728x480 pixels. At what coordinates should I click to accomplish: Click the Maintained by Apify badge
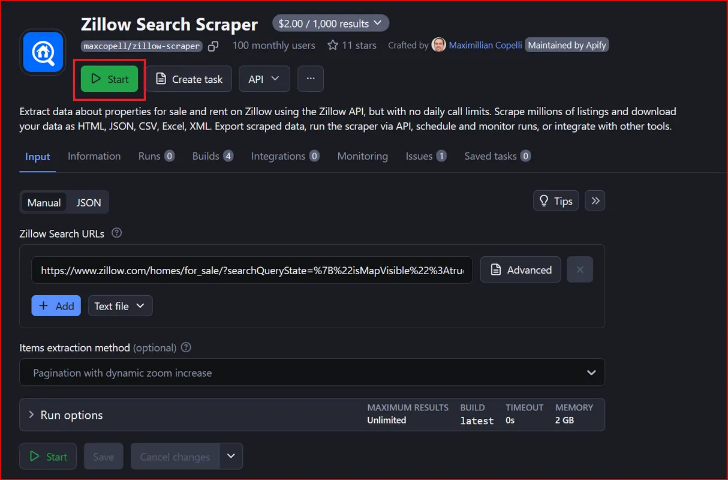click(x=567, y=45)
